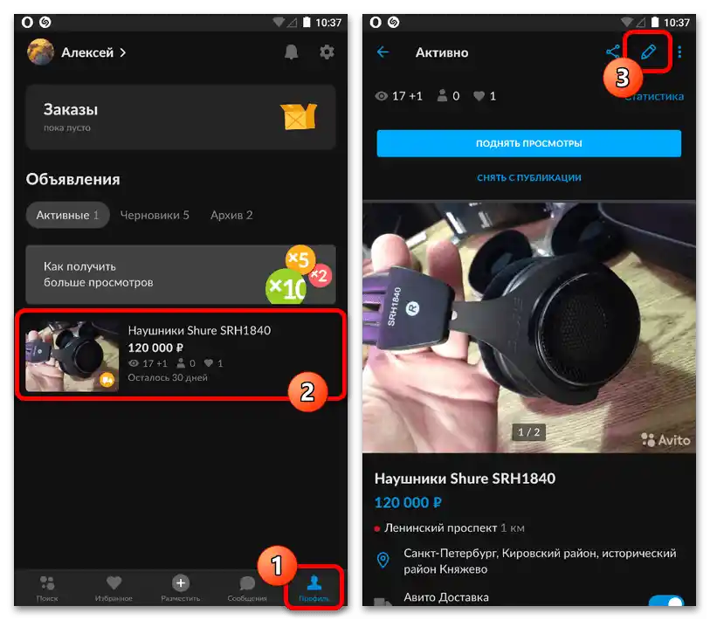This screenshot has width=710, height=620.
Task: Tap the yellow orders box icon
Action: [298, 116]
